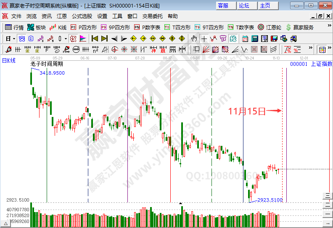Toggle the T数字表 number table button
Viewport: 333px width, 228px height.
pos(241,27)
